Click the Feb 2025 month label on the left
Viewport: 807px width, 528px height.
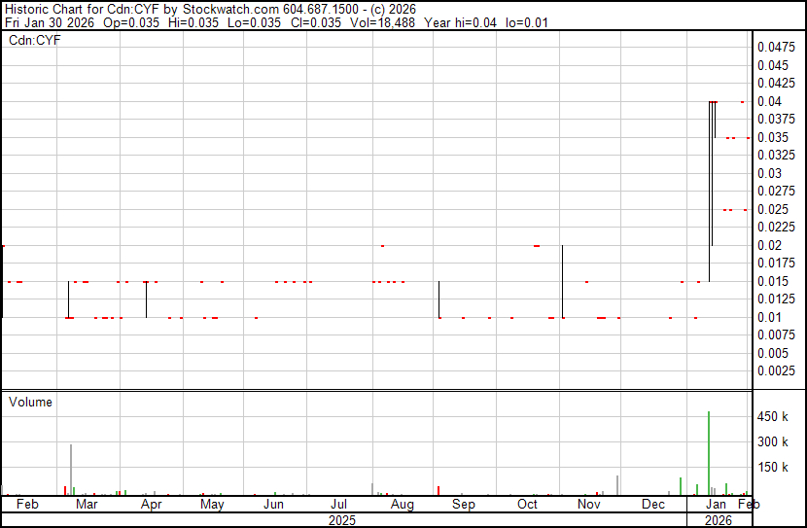point(27,504)
